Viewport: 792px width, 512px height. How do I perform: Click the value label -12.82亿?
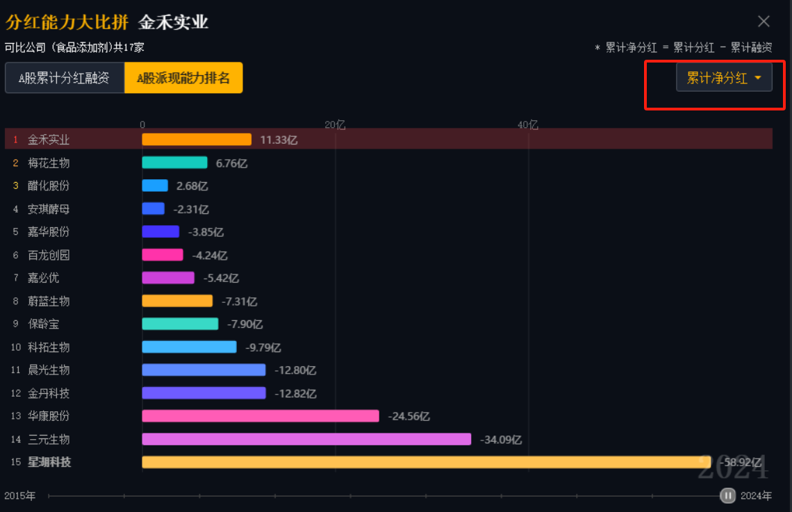tap(295, 393)
